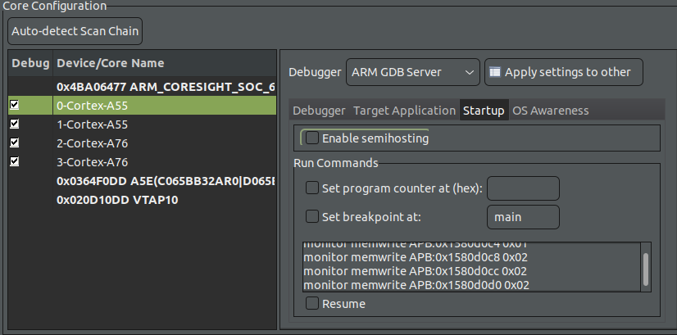677x335 pixels.
Task: Check the Set breakpoint at option
Action: pyautogui.click(x=312, y=217)
